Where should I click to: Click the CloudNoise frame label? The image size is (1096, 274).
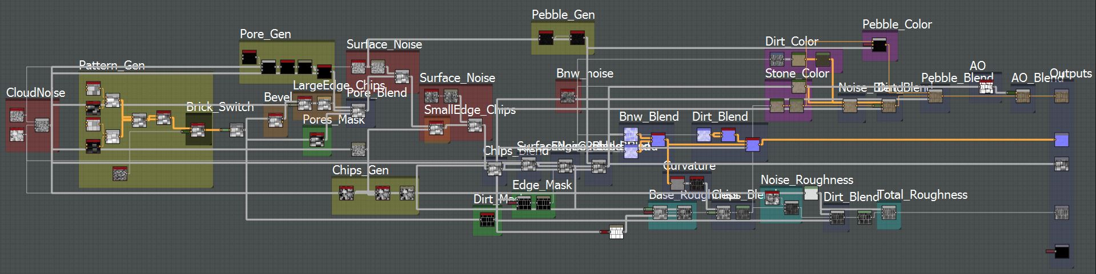click(35, 93)
